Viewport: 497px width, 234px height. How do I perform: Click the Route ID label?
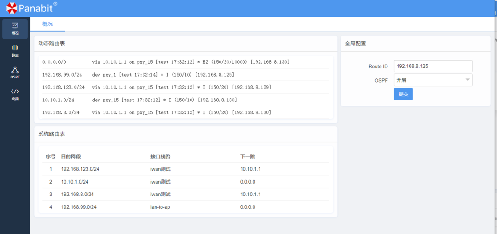pos(378,67)
